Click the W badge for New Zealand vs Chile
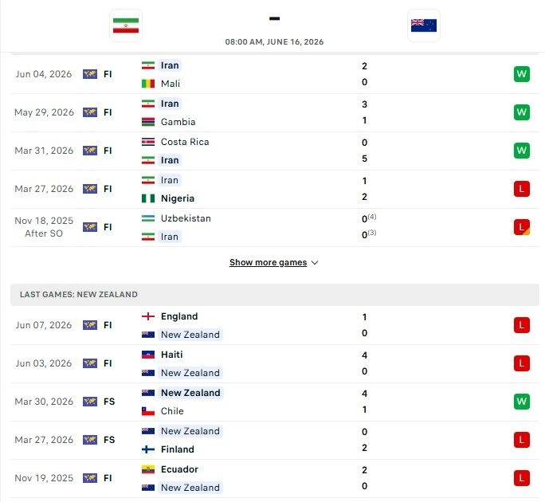Image resolution: width=545 pixels, height=502 pixels. point(521,402)
